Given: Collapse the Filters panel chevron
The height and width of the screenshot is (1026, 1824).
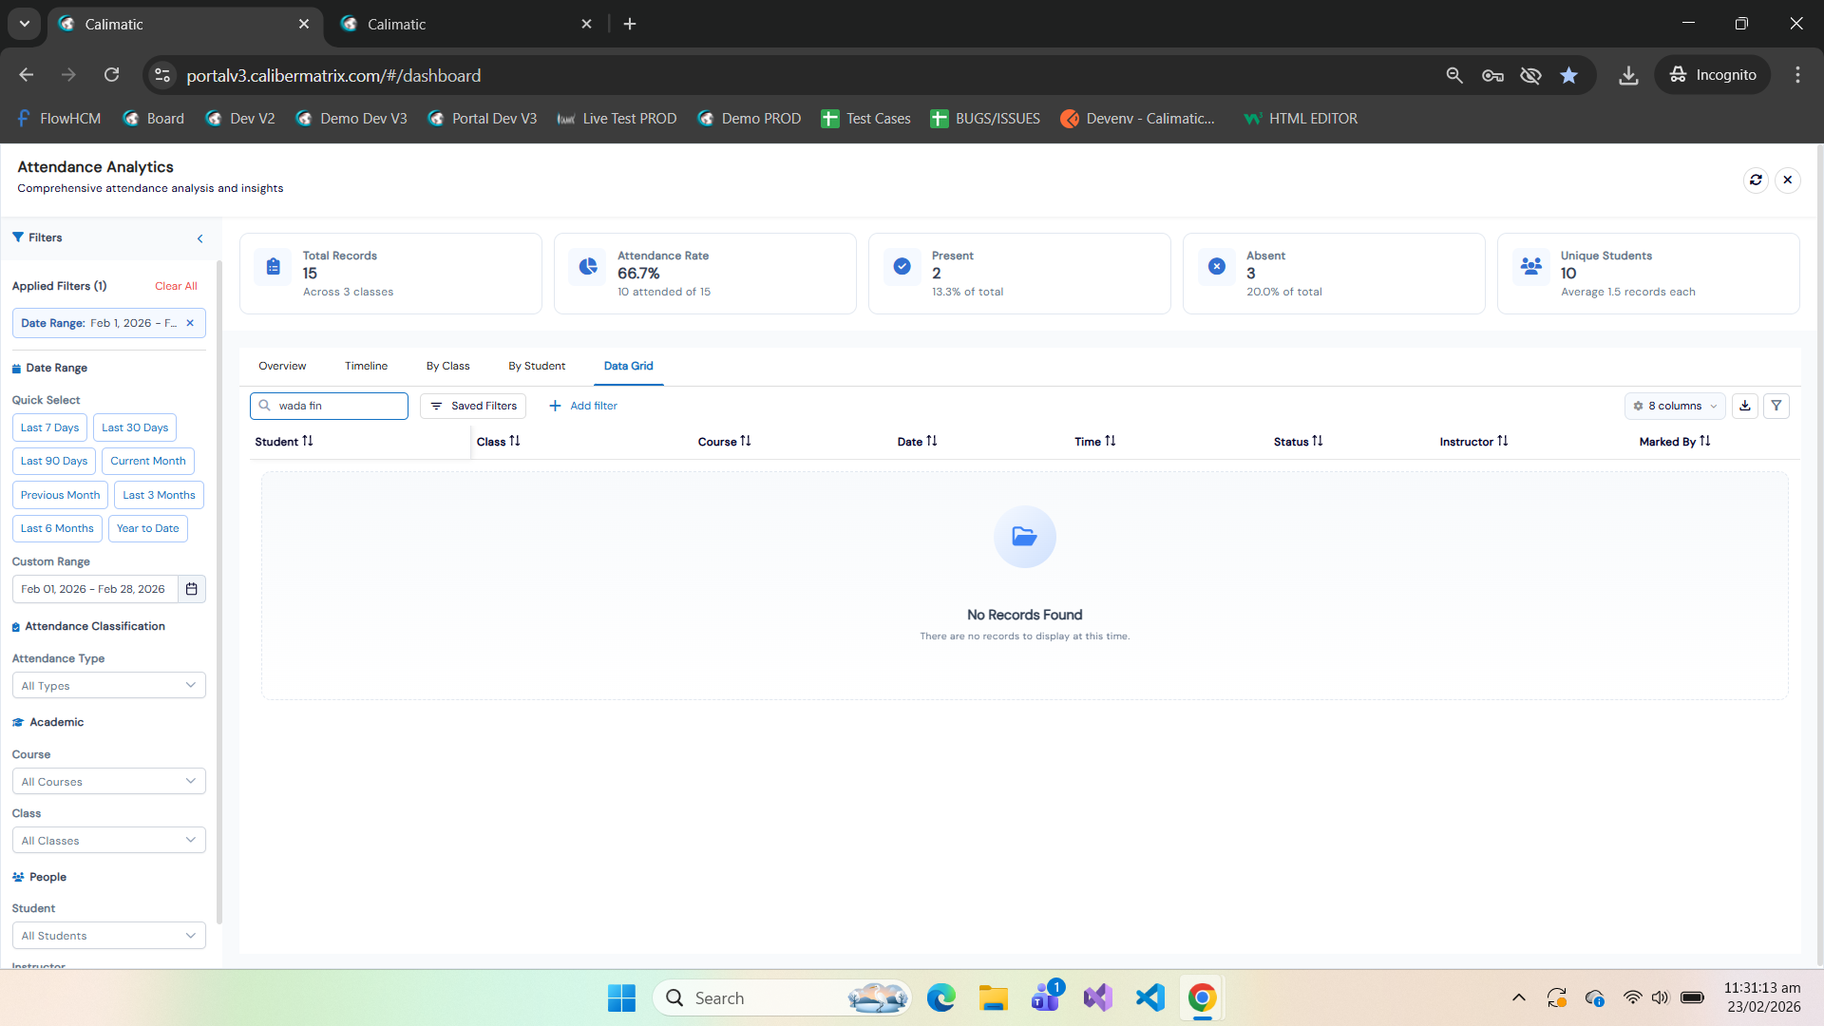Looking at the screenshot, I should (199, 238).
